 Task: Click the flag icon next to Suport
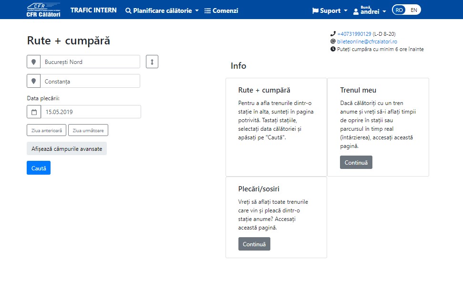(x=315, y=10)
